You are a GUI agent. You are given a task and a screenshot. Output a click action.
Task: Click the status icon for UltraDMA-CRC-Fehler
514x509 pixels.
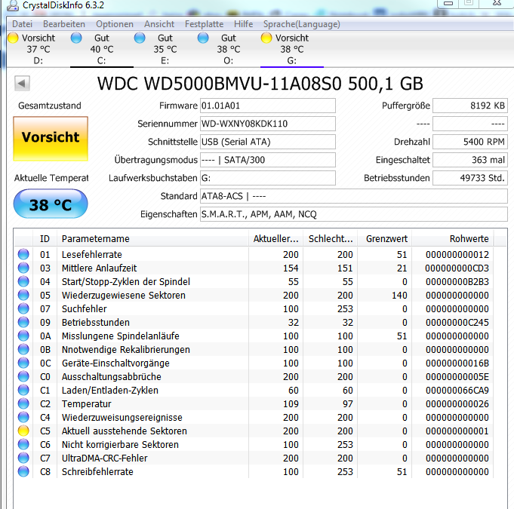[x=23, y=458]
